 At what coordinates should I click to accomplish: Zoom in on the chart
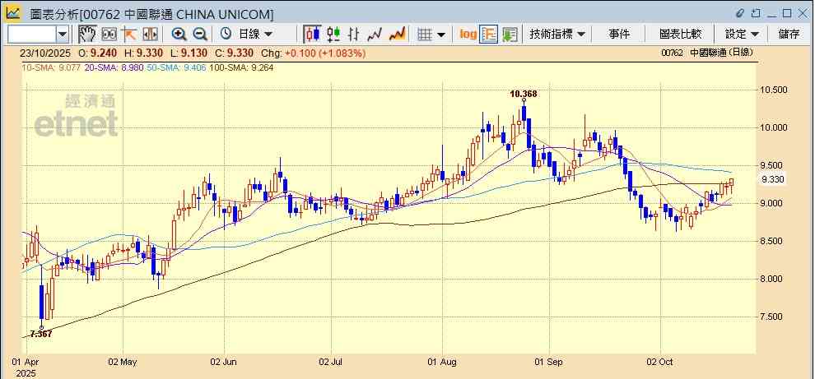[x=179, y=34]
